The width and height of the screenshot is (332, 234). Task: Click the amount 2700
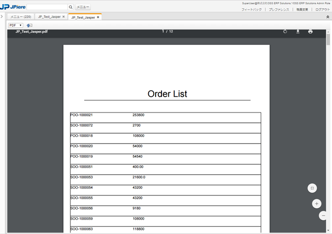click(x=137, y=125)
